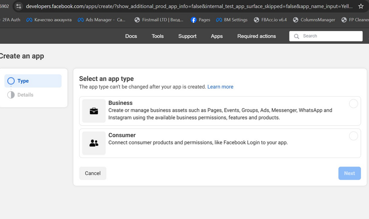Select the Consumer app type radio button
Image resolution: width=369 pixels, height=219 pixels.
coord(353,136)
